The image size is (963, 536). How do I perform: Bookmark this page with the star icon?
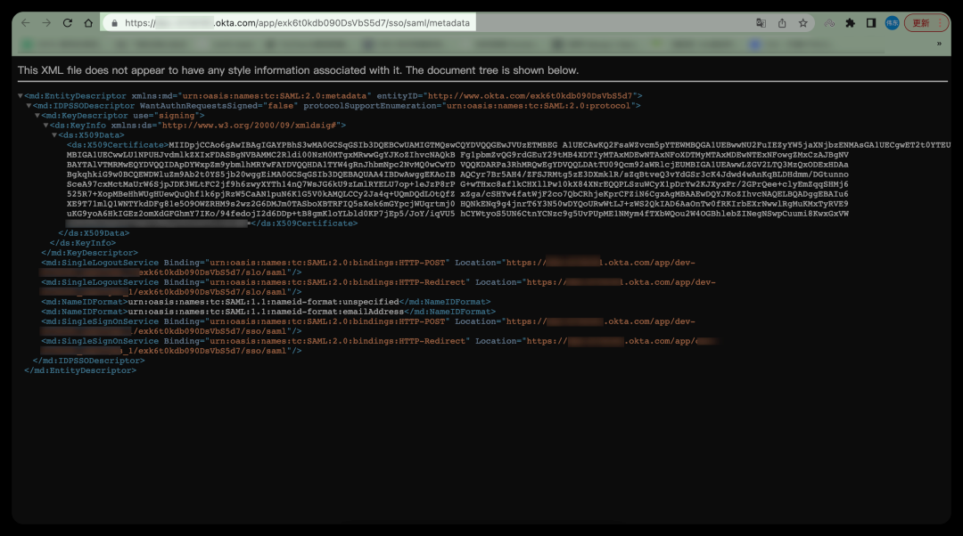[803, 23]
